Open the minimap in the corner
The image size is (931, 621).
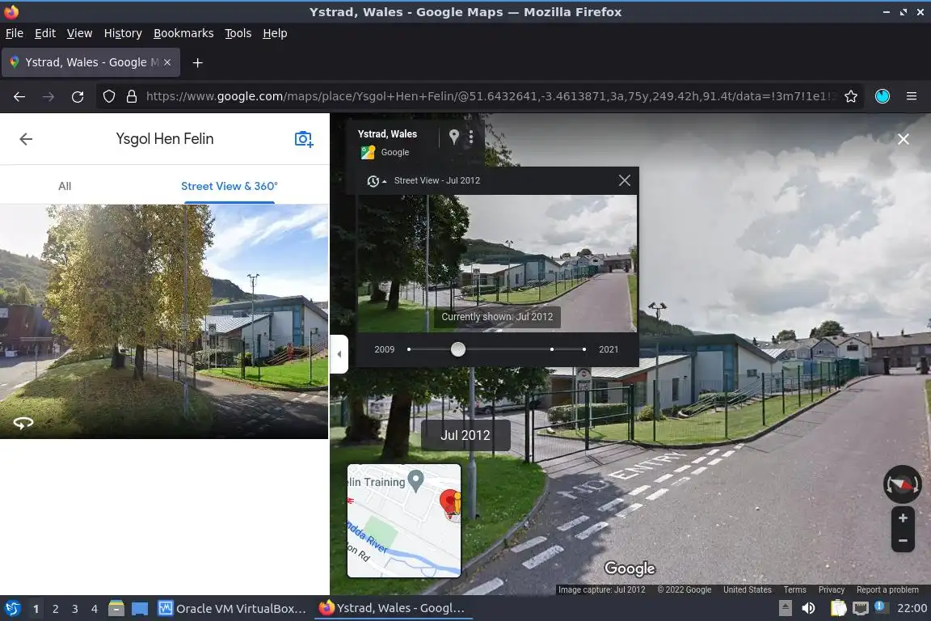(x=404, y=521)
